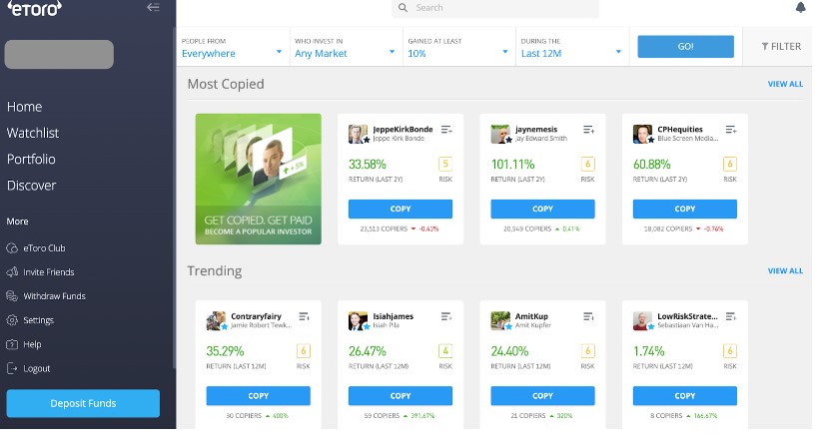Open JeppeKirkBonde's avatar picture
817x444 pixels.
point(358,134)
